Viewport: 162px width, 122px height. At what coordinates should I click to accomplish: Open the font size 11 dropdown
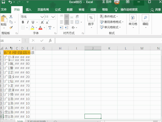[53, 17]
